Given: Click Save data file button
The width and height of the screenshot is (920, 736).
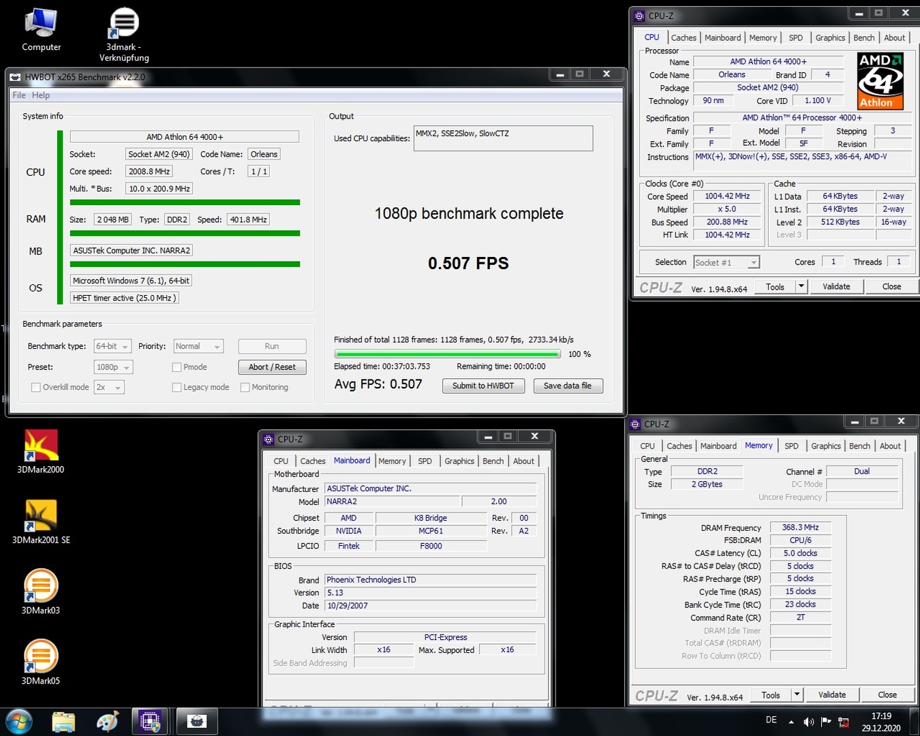Looking at the screenshot, I should [x=568, y=386].
